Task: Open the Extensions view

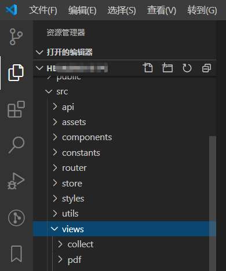Action: 16,109
